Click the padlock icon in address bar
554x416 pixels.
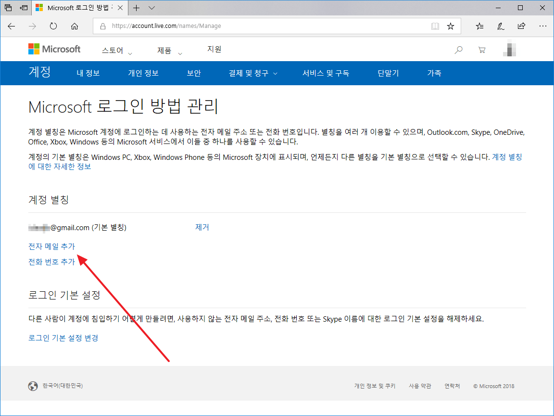103,26
